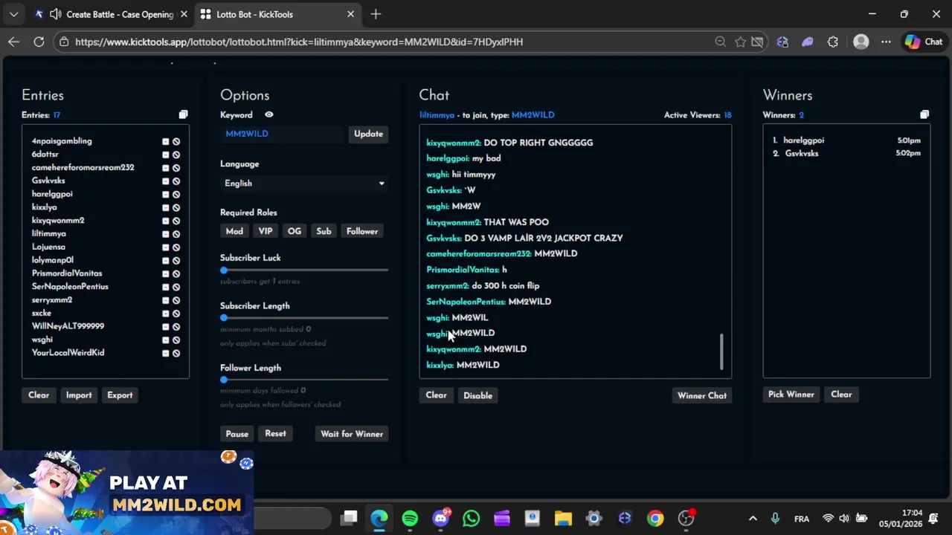Click Wait for Winner button
952x535 pixels.
coord(352,434)
